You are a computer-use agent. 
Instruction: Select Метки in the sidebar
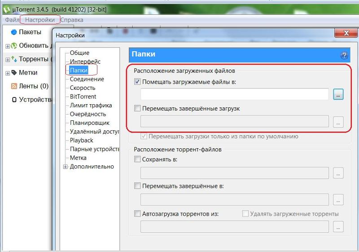pyautogui.click(x=28, y=73)
